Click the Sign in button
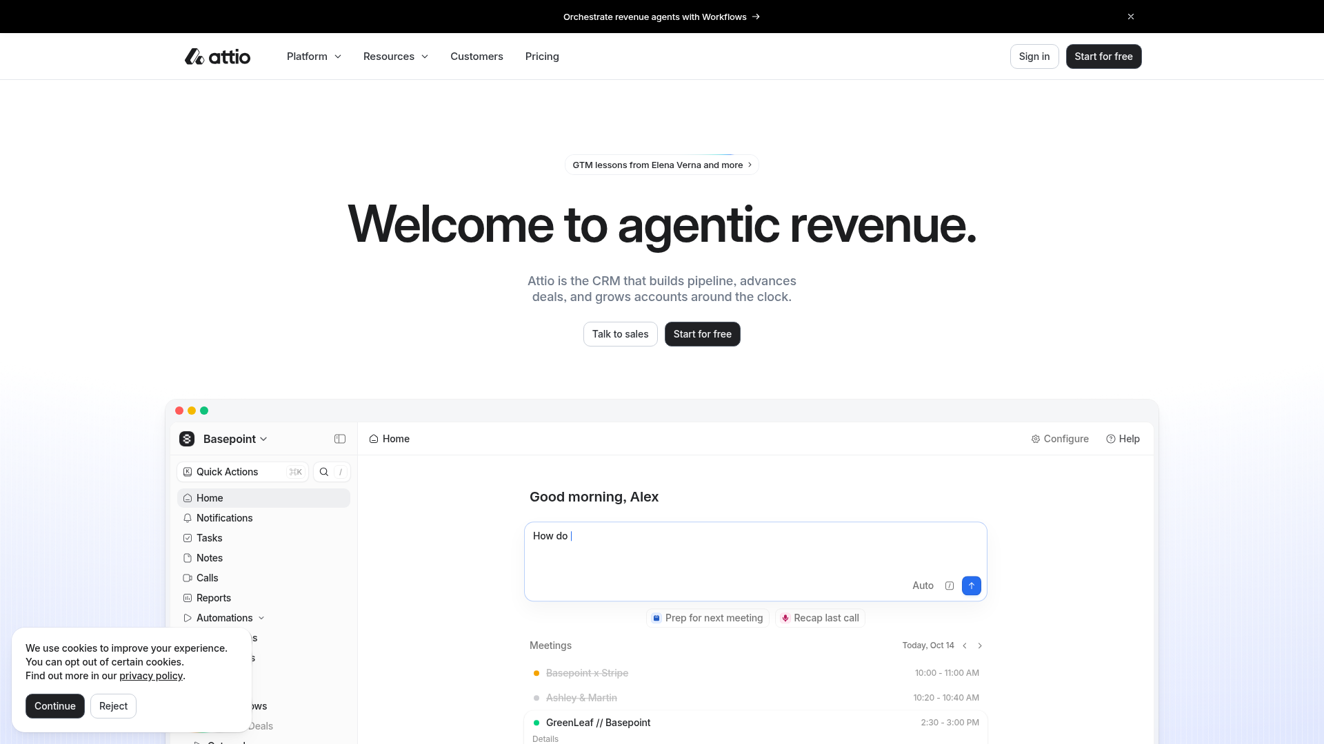1324x744 pixels. click(1034, 56)
